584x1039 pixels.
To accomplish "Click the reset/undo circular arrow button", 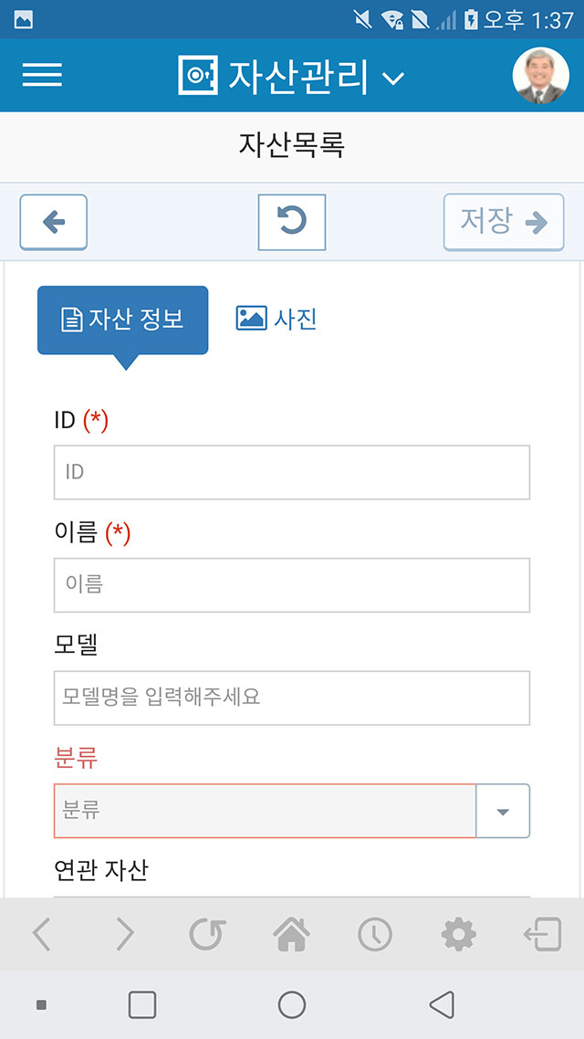I will click(x=292, y=222).
